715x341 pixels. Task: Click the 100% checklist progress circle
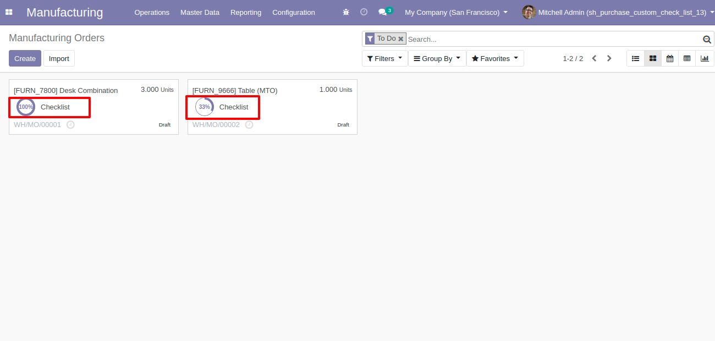tap(26, 107)
